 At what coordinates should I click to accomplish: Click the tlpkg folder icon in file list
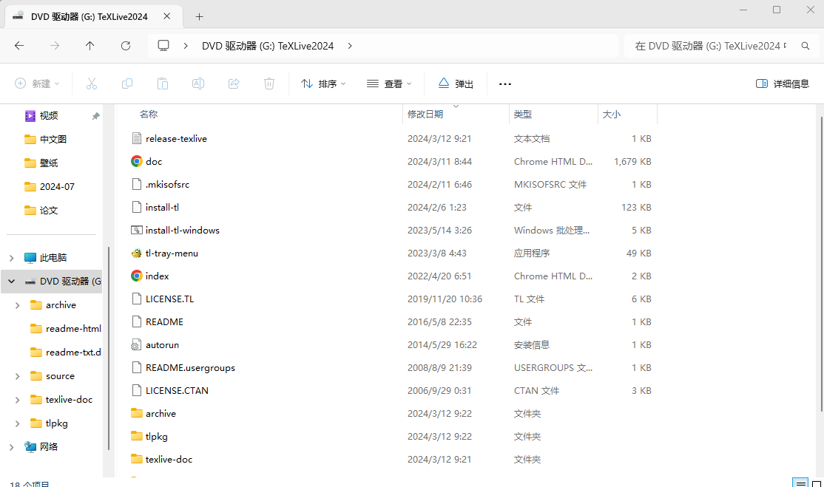[137, 435]
